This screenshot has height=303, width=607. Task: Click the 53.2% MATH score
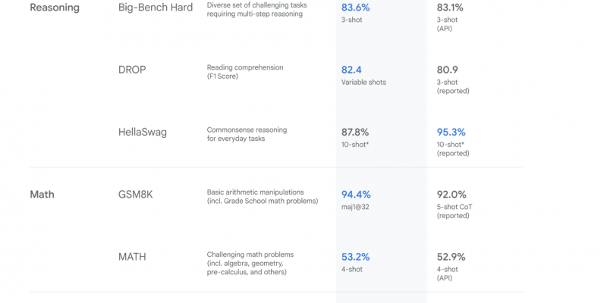pos(355,257)
